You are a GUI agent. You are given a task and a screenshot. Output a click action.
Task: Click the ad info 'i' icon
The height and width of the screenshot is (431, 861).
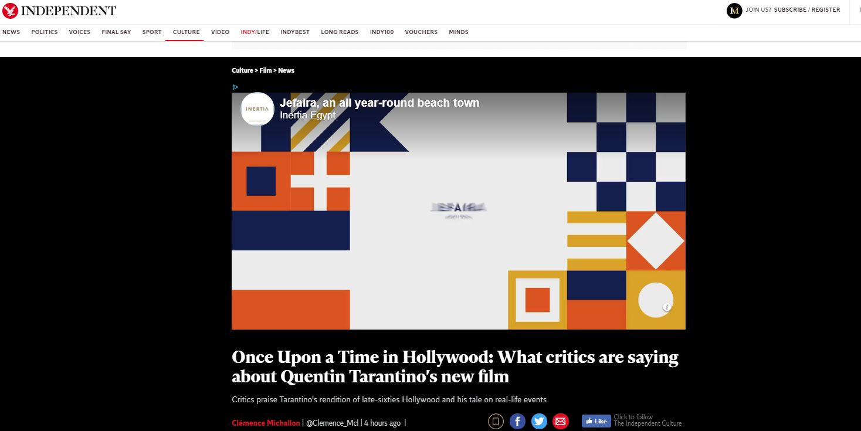tap(667, 307)
